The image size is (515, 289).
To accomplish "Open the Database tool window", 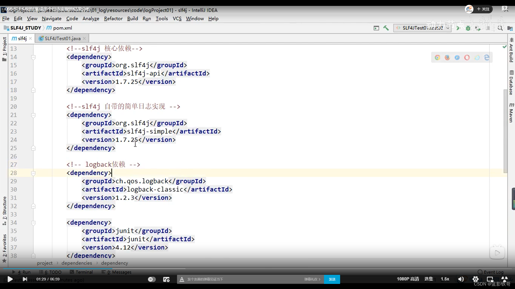I will (x=511, y=83).
